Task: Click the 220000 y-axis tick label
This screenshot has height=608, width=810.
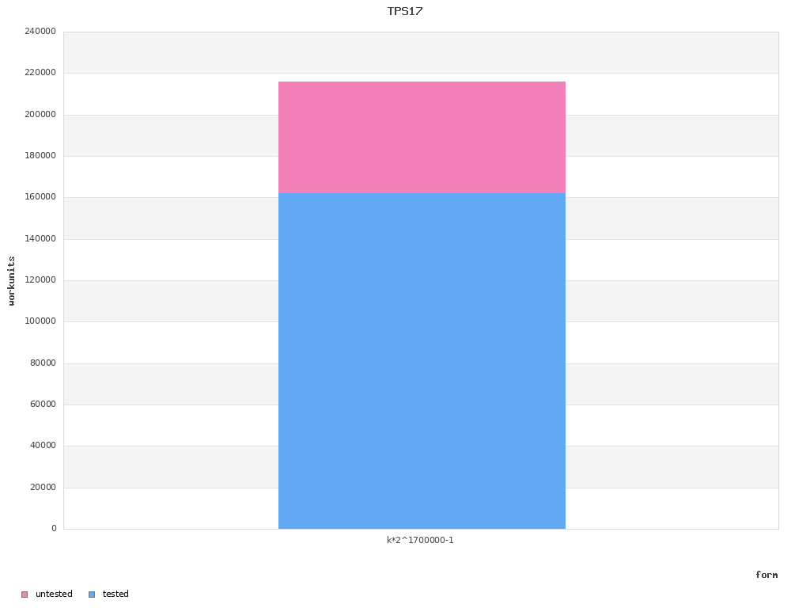Action: [x=40, y=73]
